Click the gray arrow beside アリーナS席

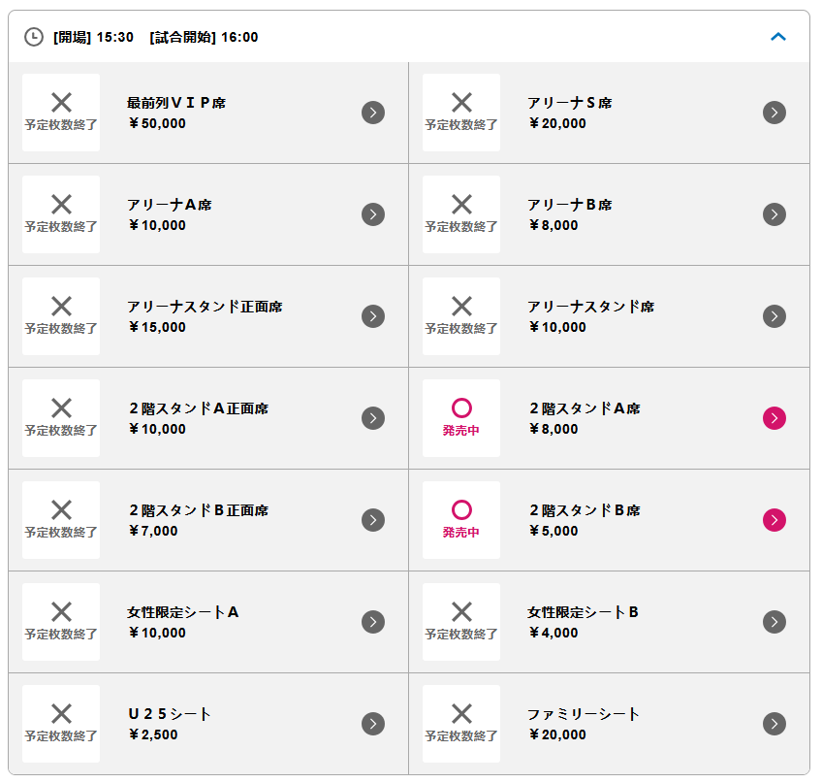[x=774, y=113]
